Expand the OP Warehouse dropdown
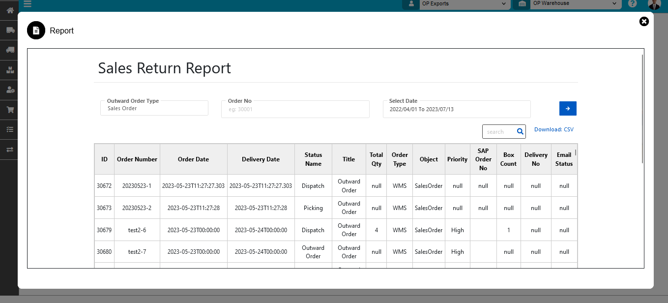Viewport: 668px width, 303px height. (574, 4)
